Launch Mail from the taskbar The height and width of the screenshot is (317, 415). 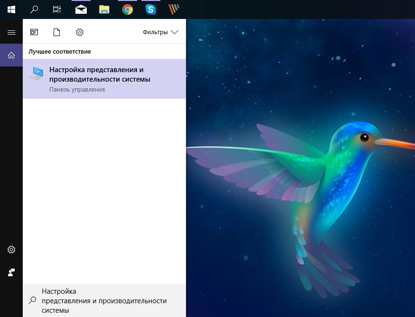coord(81,9)
